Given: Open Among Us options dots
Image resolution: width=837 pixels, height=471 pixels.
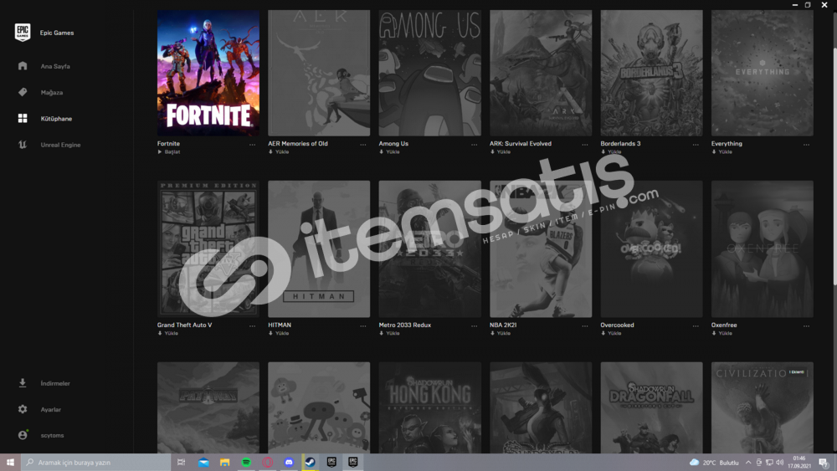Looking at the screenshot, I should [x=474, y=145].
